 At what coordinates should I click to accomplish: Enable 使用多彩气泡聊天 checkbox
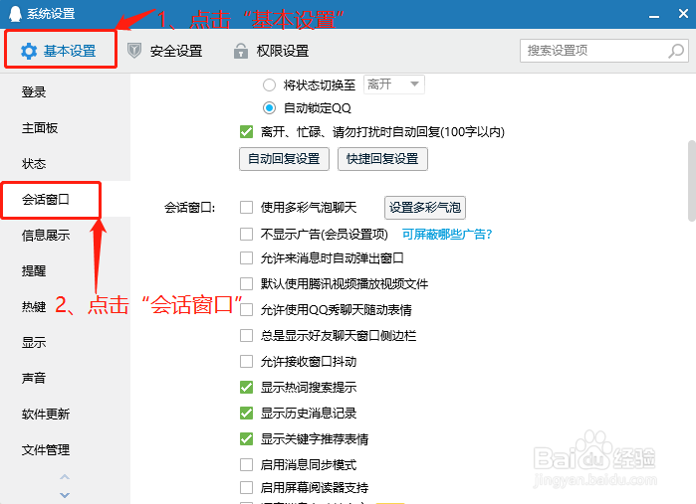point(246,208)
